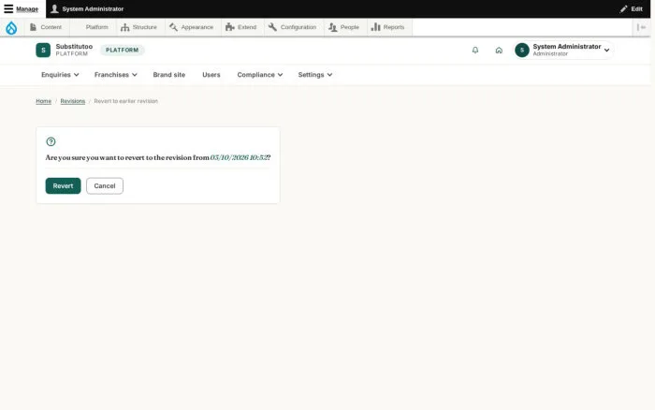Expand the Settings dropdown
655x410 pixels.
[x=315, y=75]
